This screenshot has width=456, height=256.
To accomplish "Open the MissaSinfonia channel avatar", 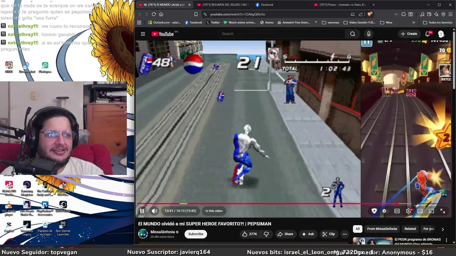I will (143, 234).
